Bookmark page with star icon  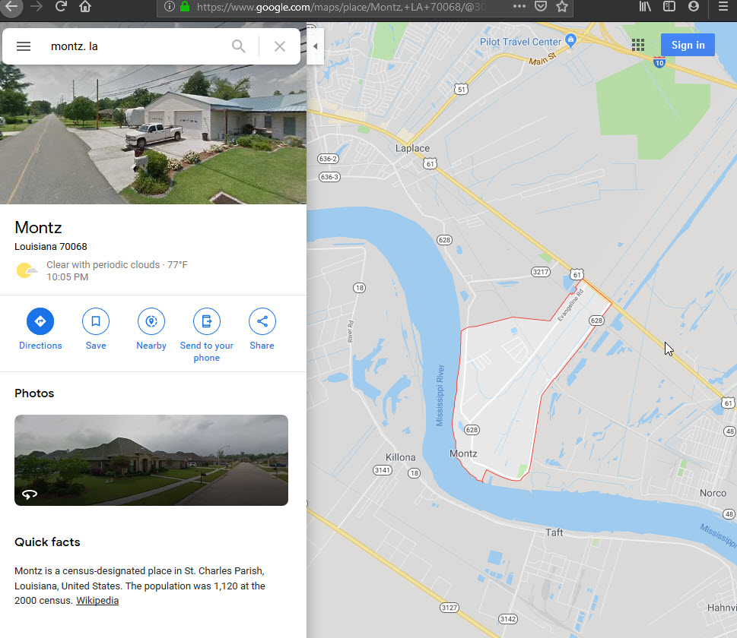coord(562,7)
